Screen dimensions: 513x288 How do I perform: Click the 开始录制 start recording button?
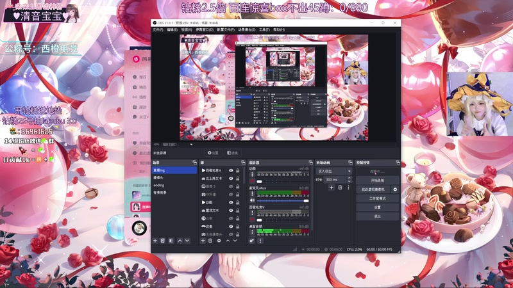pos(378,180)
